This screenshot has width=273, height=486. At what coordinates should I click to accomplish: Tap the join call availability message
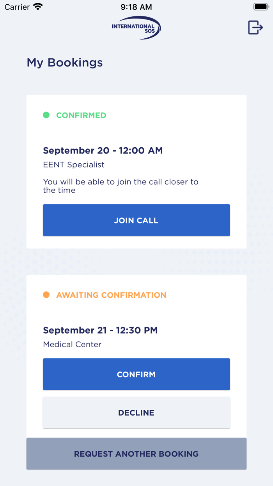pos(121,186)
